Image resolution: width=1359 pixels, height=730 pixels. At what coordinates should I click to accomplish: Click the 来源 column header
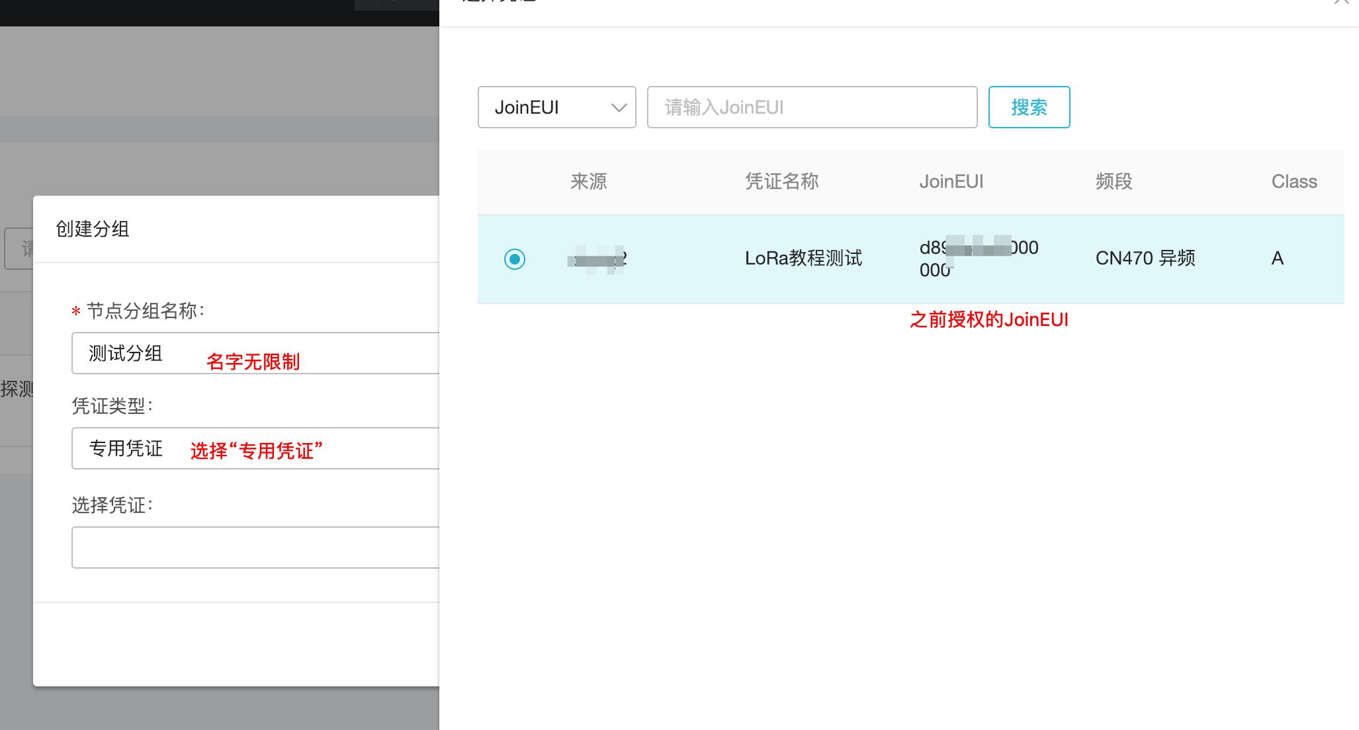click(589, 182)
